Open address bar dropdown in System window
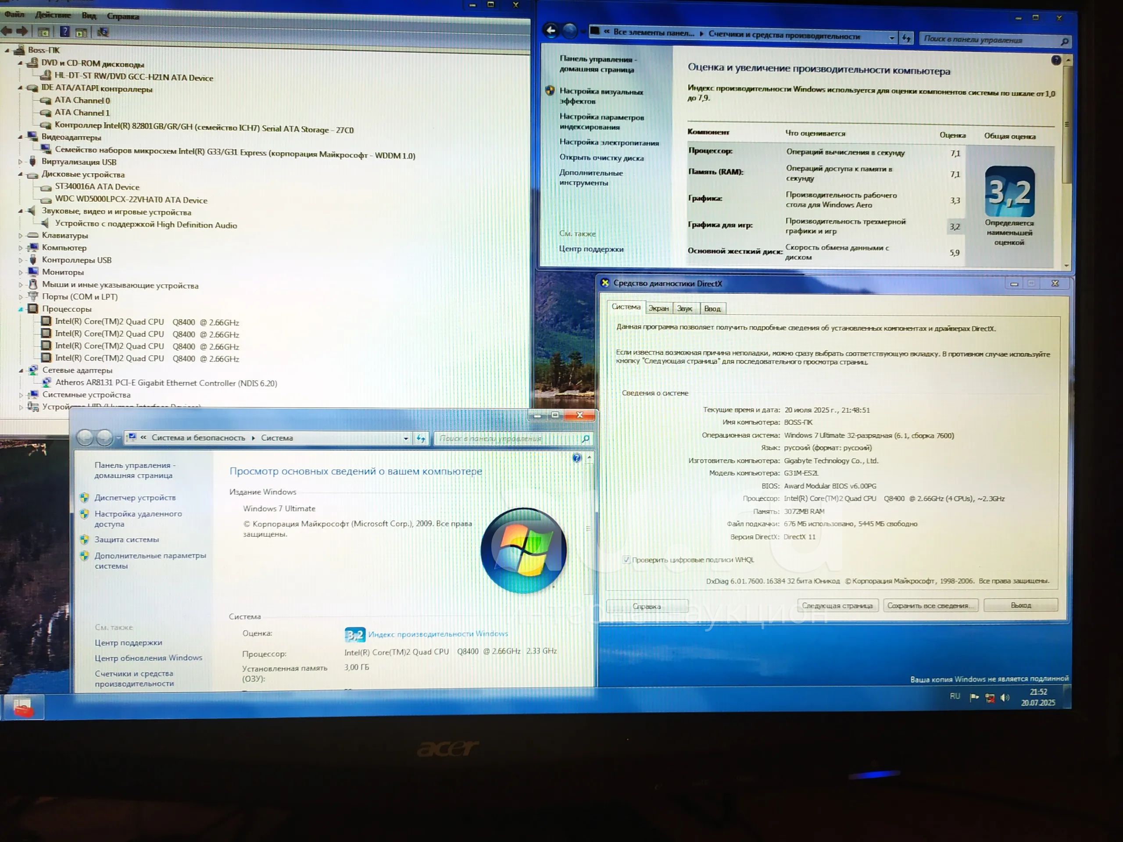The width and height of the screenshot is (1123, 842). coord(406,438)
